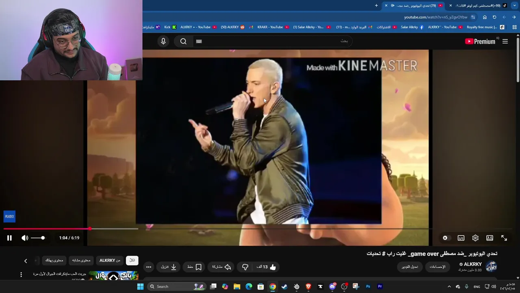520x293 pixels.
Task: Click the YouTube search magnifier button
Action: tap(183, 41)
